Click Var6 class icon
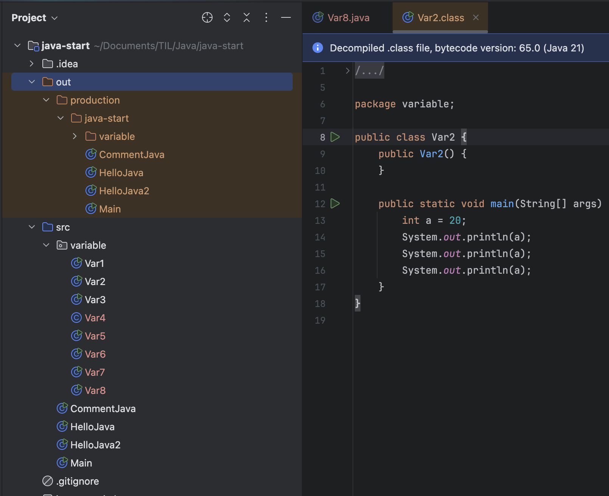Image resolution: width=609 pixels, height=496 pixels. click(x=76, y=354)
